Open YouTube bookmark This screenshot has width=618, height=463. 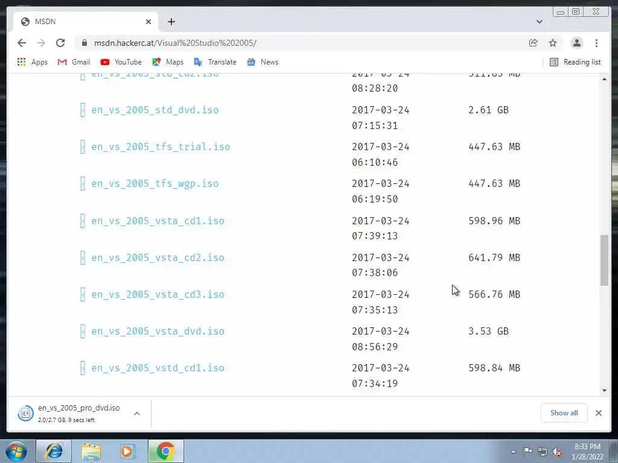pyautogui.click(x=121, y=62)
